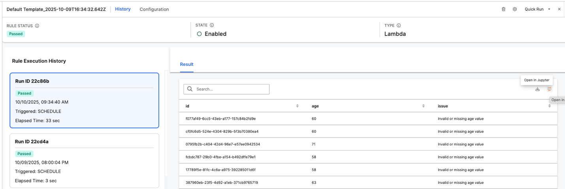Click issue text in row with age 71
This screenshot has width=565, height=189.
[x=461, y=144]
